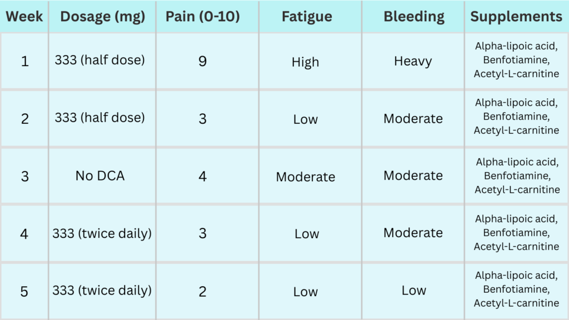Click the week 4 dosage cell
This screenshot has width=569, height=320.
tap(102, 233)
